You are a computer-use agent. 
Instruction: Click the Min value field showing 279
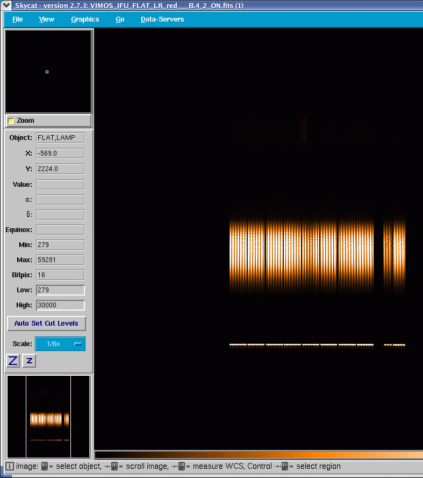click(x=60, y=245)
